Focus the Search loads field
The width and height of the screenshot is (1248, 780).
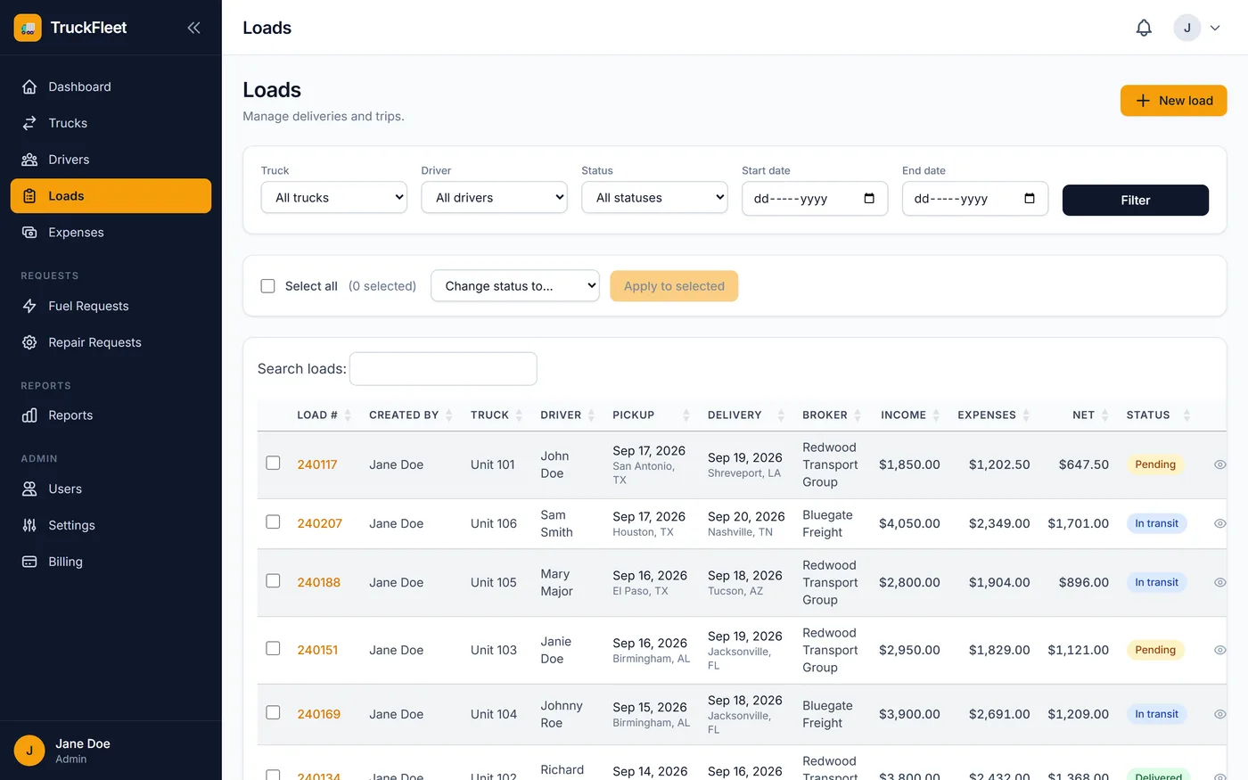pos(443,369)
